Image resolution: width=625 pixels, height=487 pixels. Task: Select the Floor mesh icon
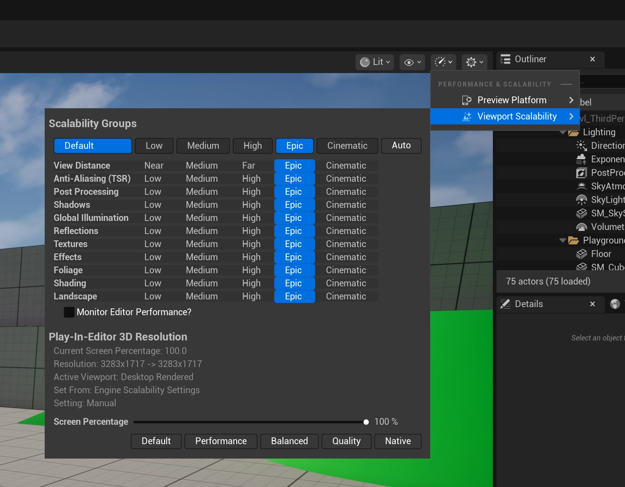click(582, 254)
